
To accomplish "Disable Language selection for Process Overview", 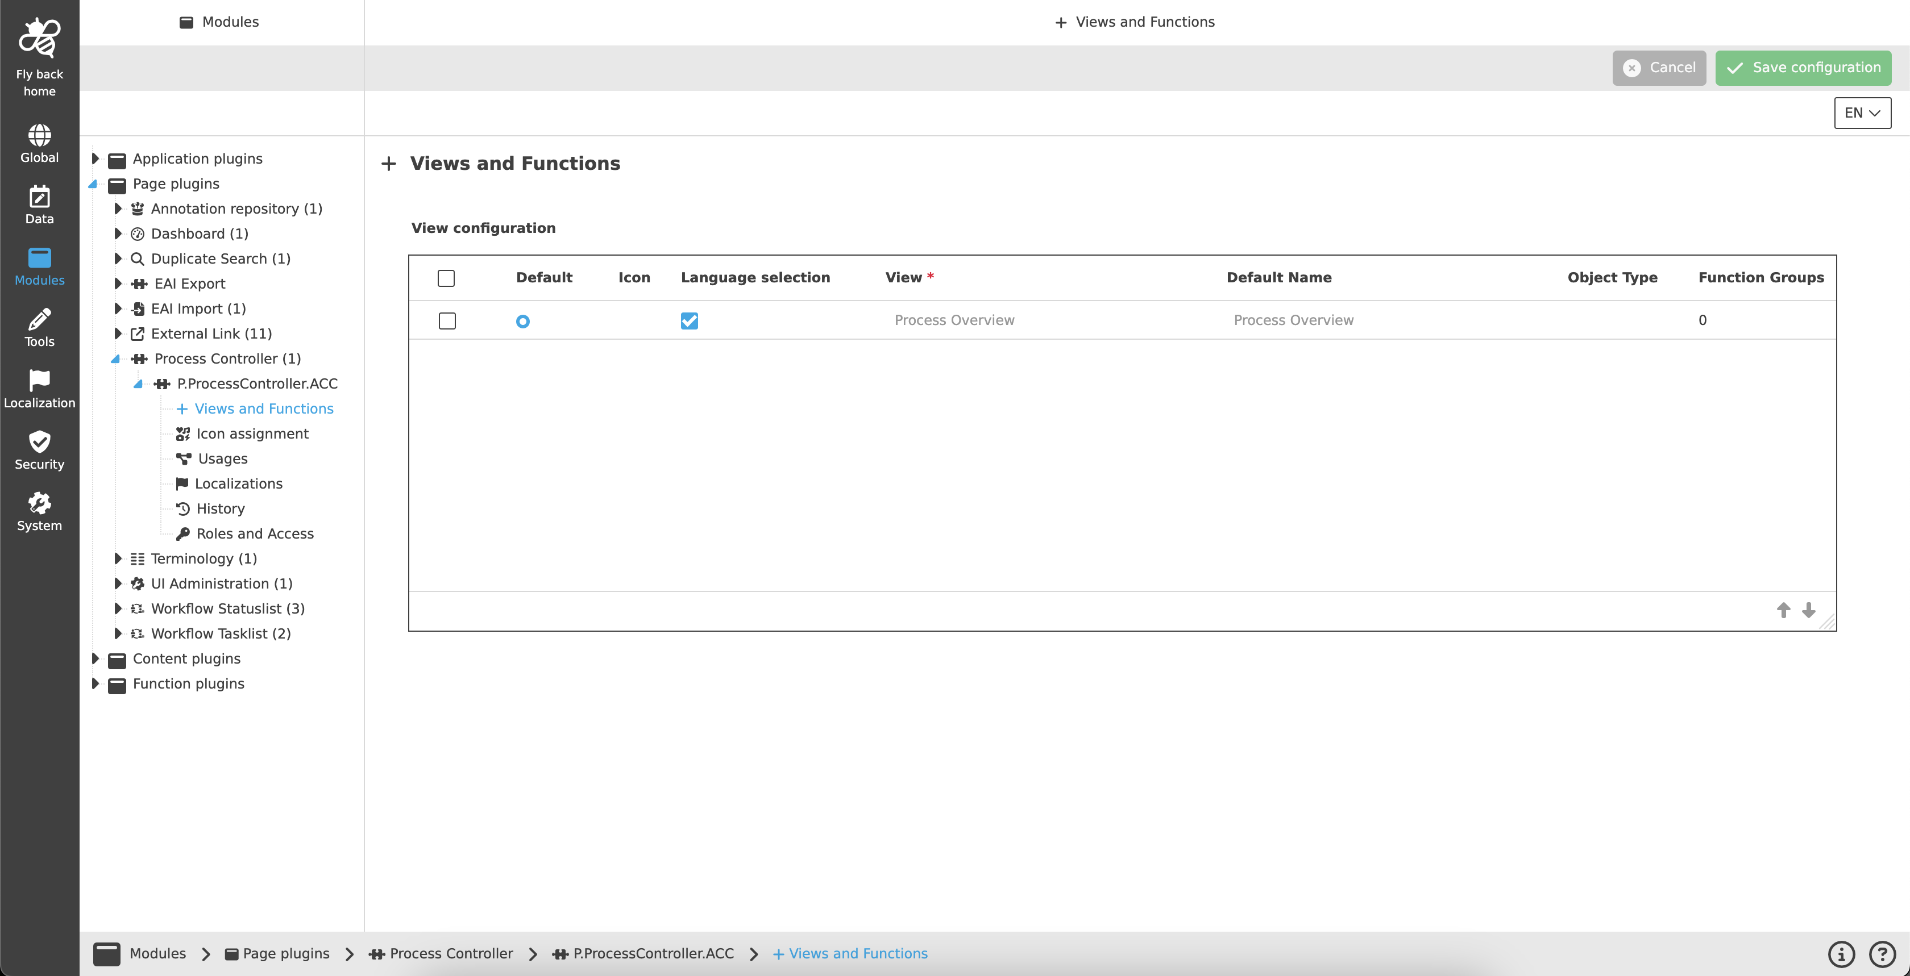I will (x=689, y=322).
